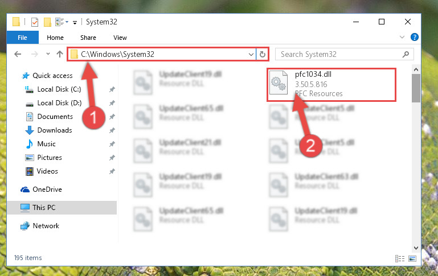This screenshot has height=276, width=438.
Task: Click the Properties checkmark icon in title bar
Action: pos(35,22)
